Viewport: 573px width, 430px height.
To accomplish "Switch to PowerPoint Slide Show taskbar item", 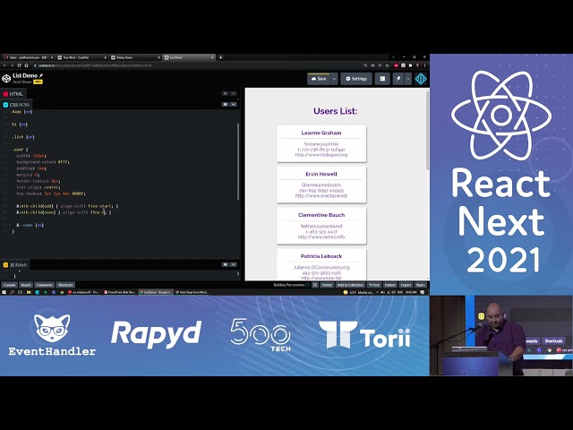I will [x=119, y=292].
